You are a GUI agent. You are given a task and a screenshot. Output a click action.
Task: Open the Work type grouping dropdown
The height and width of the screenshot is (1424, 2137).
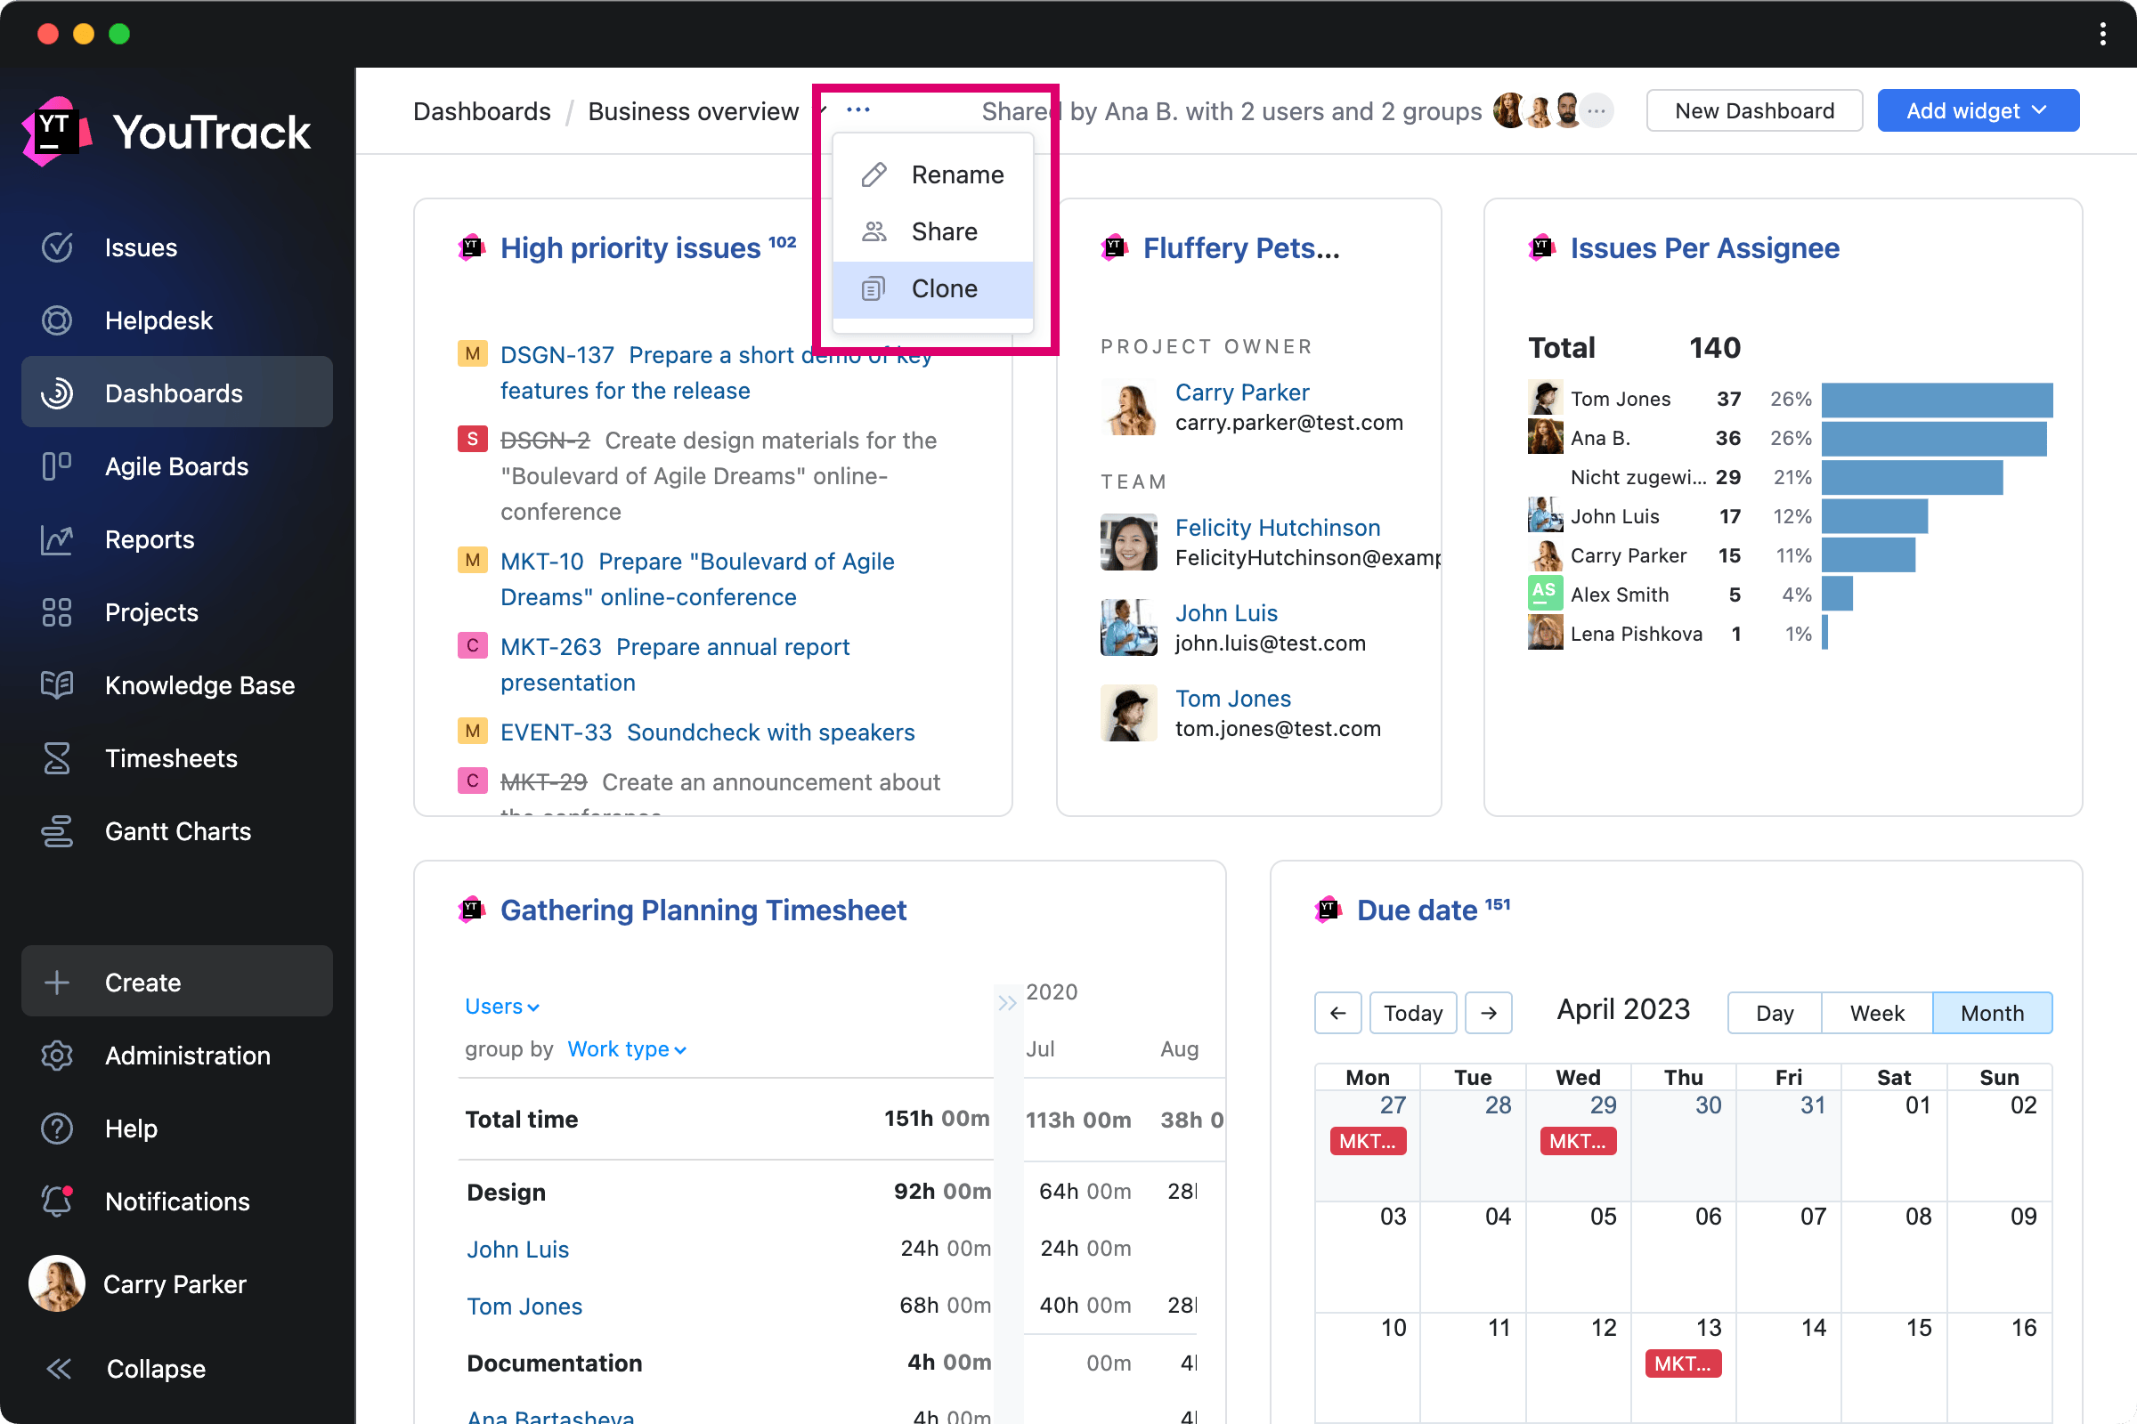click(x=626, y=1049)
